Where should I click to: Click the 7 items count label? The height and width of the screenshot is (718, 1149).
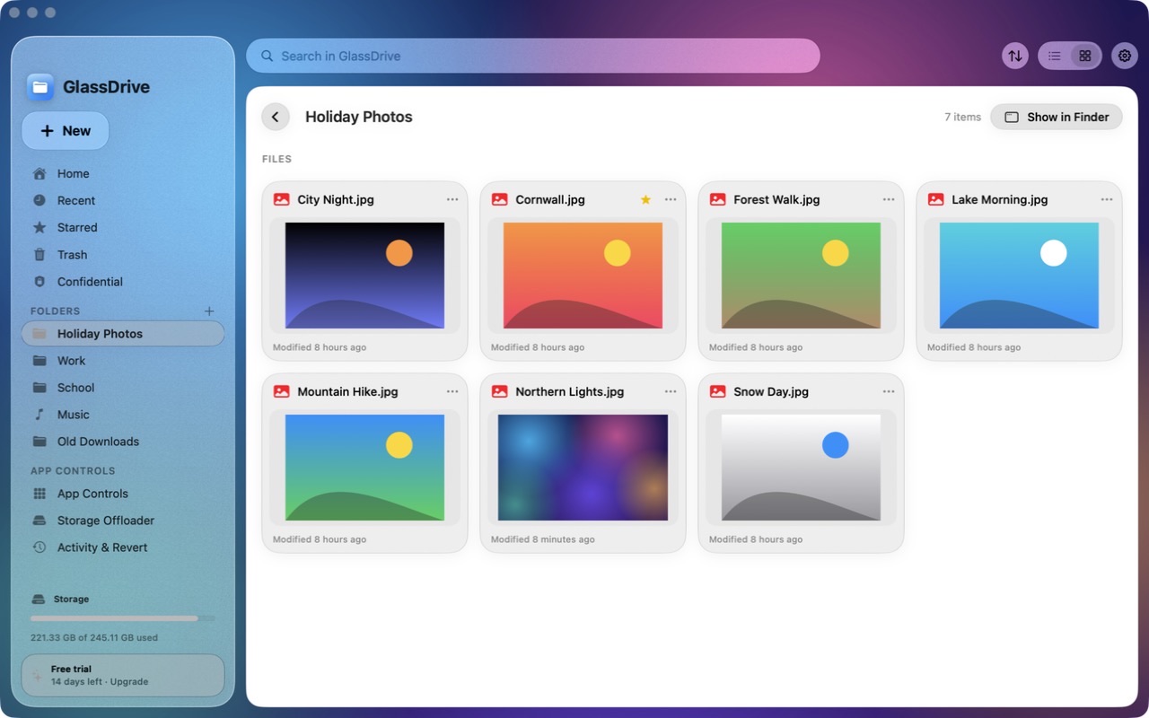tap(962, 117)
